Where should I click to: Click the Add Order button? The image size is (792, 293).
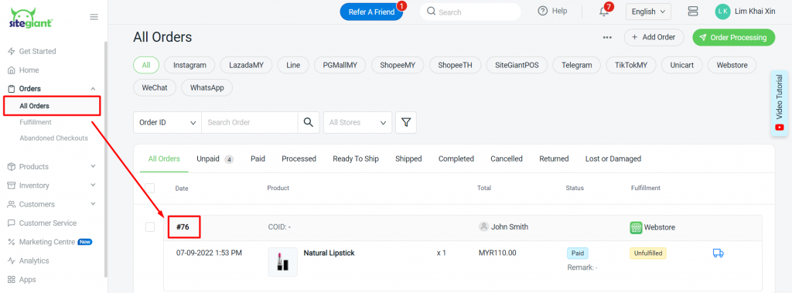pyautogui.click(x=654, y=37)
